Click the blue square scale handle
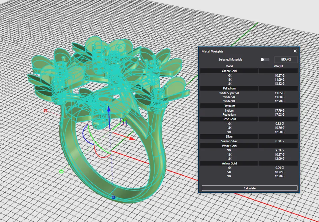Screen dimensions: 319x222 (113, 197)
